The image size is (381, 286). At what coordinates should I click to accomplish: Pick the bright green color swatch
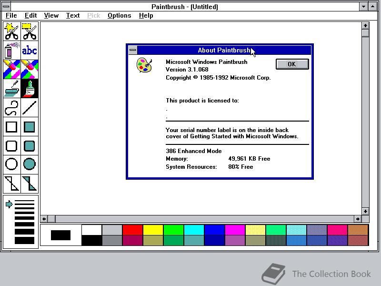click(x=173, y=230)
